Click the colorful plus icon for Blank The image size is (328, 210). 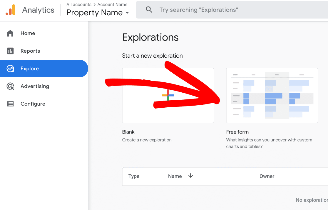[x=168, y=95]
